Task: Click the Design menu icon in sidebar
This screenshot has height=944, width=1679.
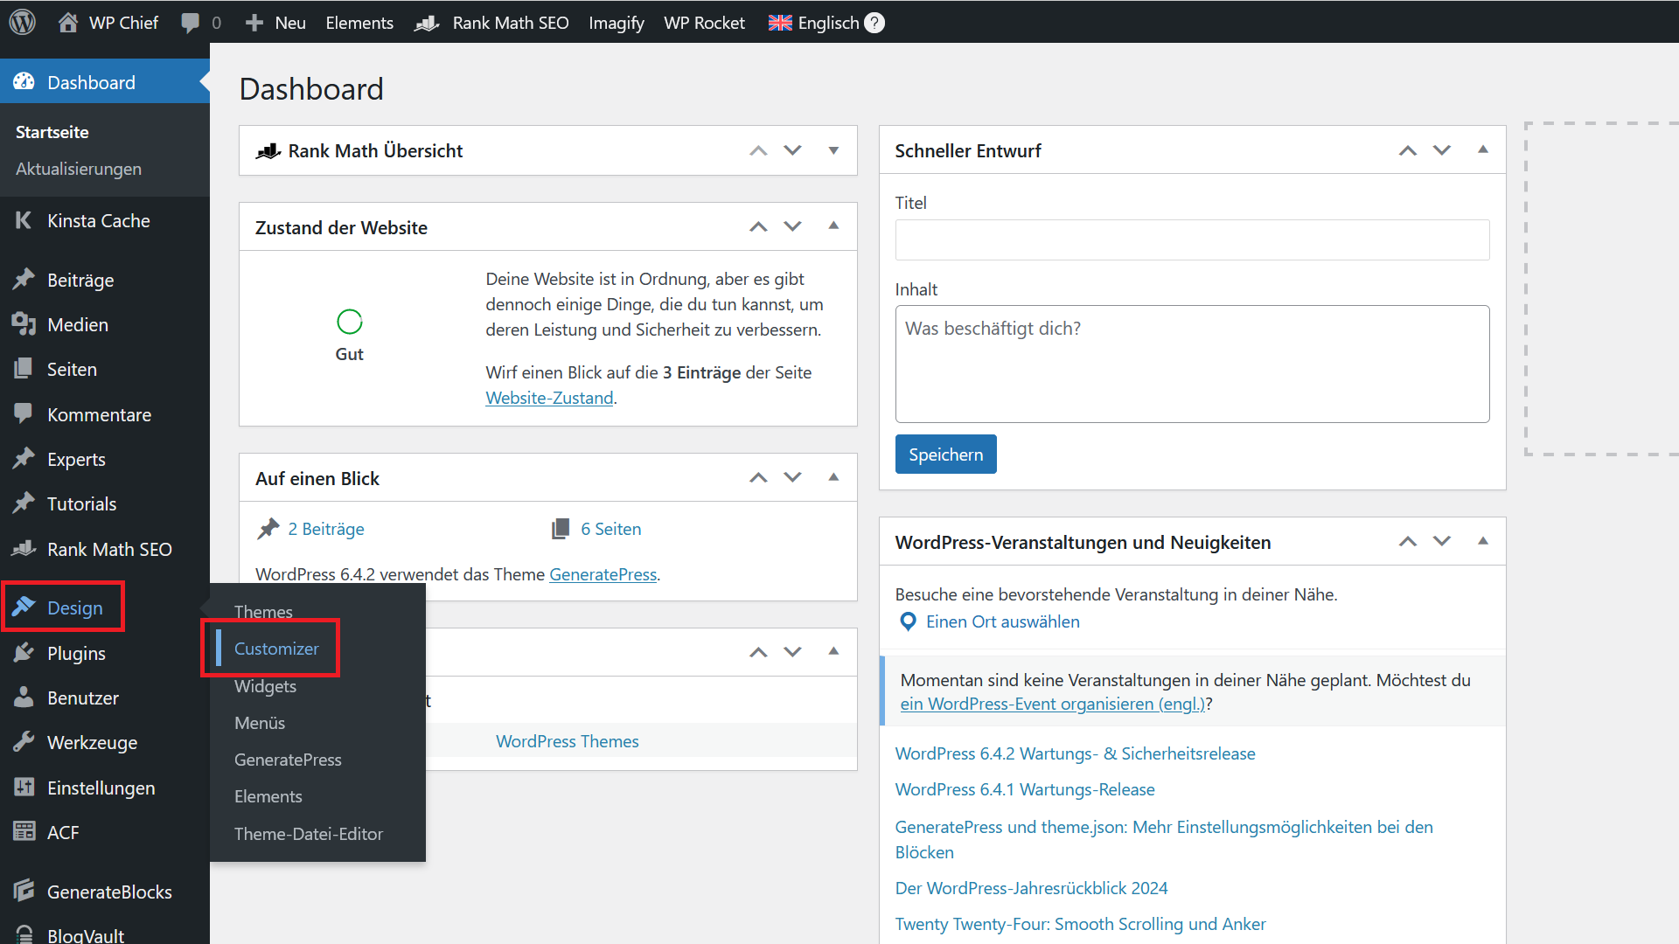Action: 23,607
